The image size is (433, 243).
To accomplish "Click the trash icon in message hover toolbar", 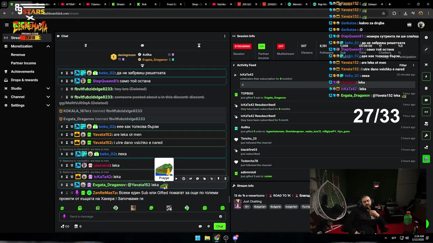I will point(225,179).
